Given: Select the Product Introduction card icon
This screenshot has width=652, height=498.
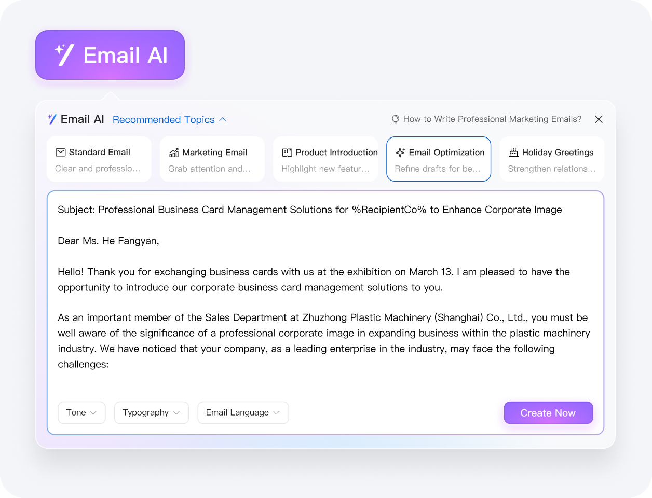Looking at the screenshot, I should (x=287, y=152).
